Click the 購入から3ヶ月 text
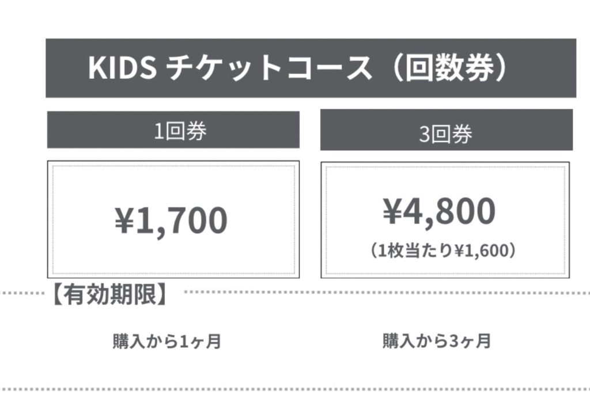Viewport: 590px width, 399px height. [x=437, y=341]
